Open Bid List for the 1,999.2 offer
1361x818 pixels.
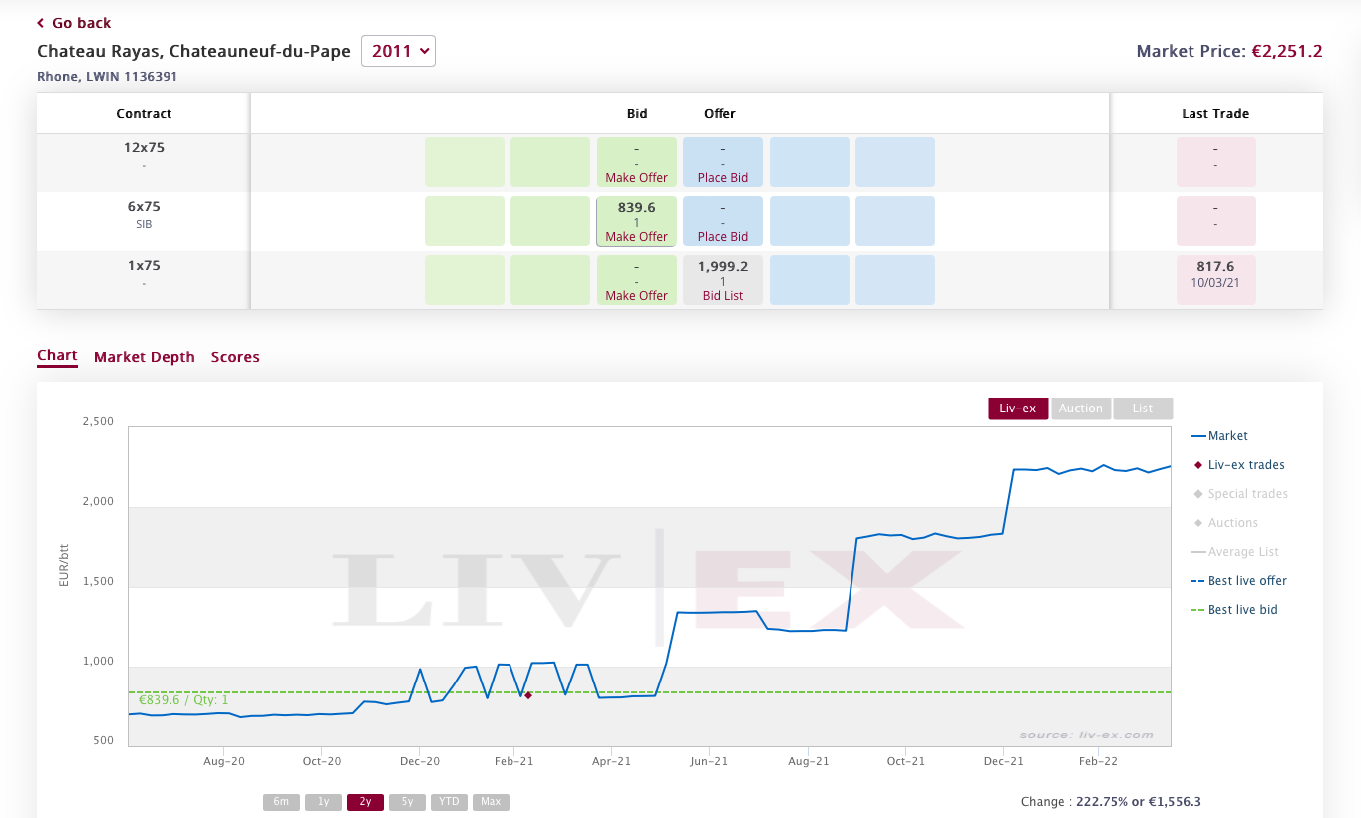(723, 296)
